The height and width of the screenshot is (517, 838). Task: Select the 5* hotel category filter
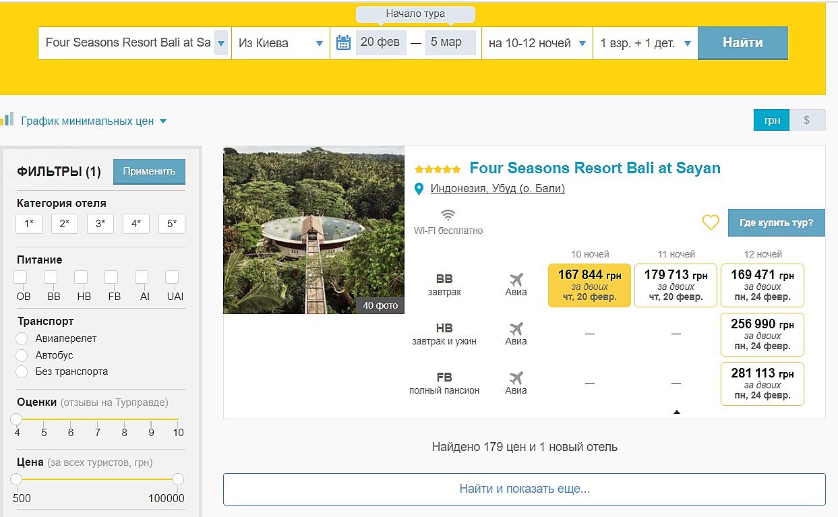point(171,224)
